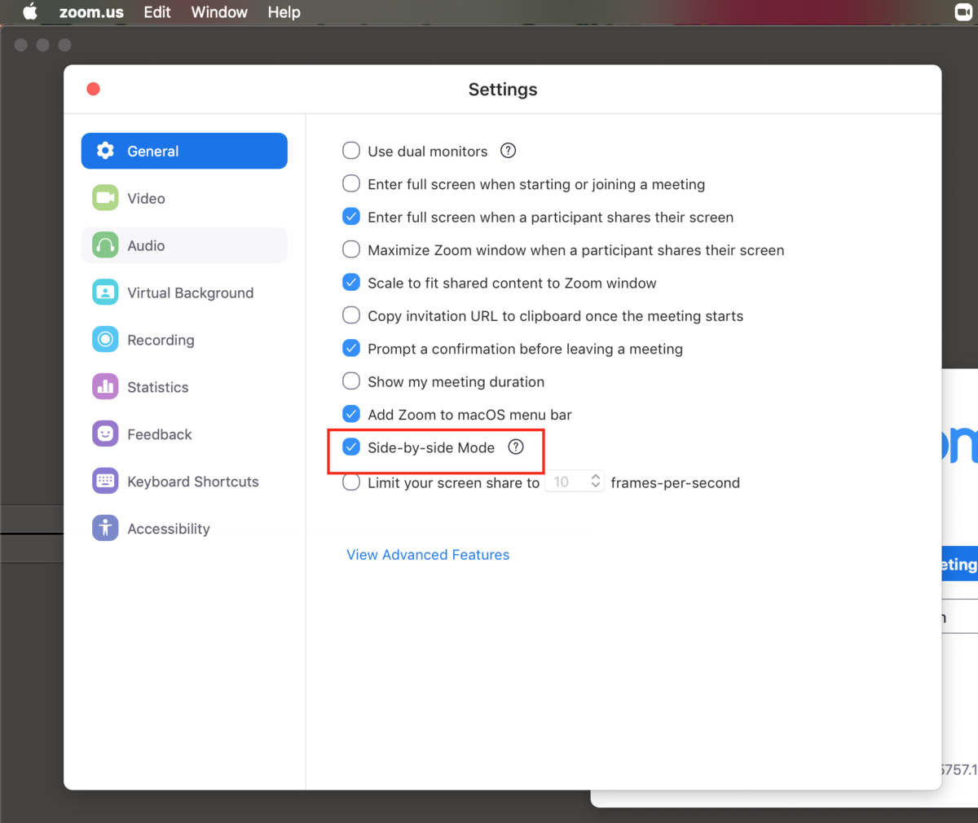
Task: Select the General gear icon
Action: 105,151
